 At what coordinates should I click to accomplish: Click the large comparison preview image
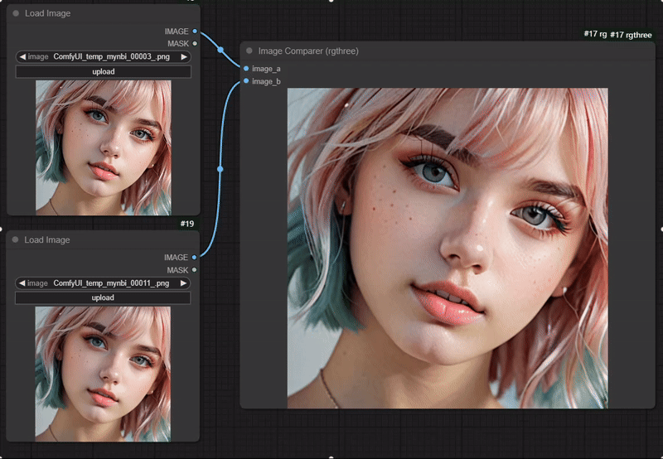coord(448,249)
